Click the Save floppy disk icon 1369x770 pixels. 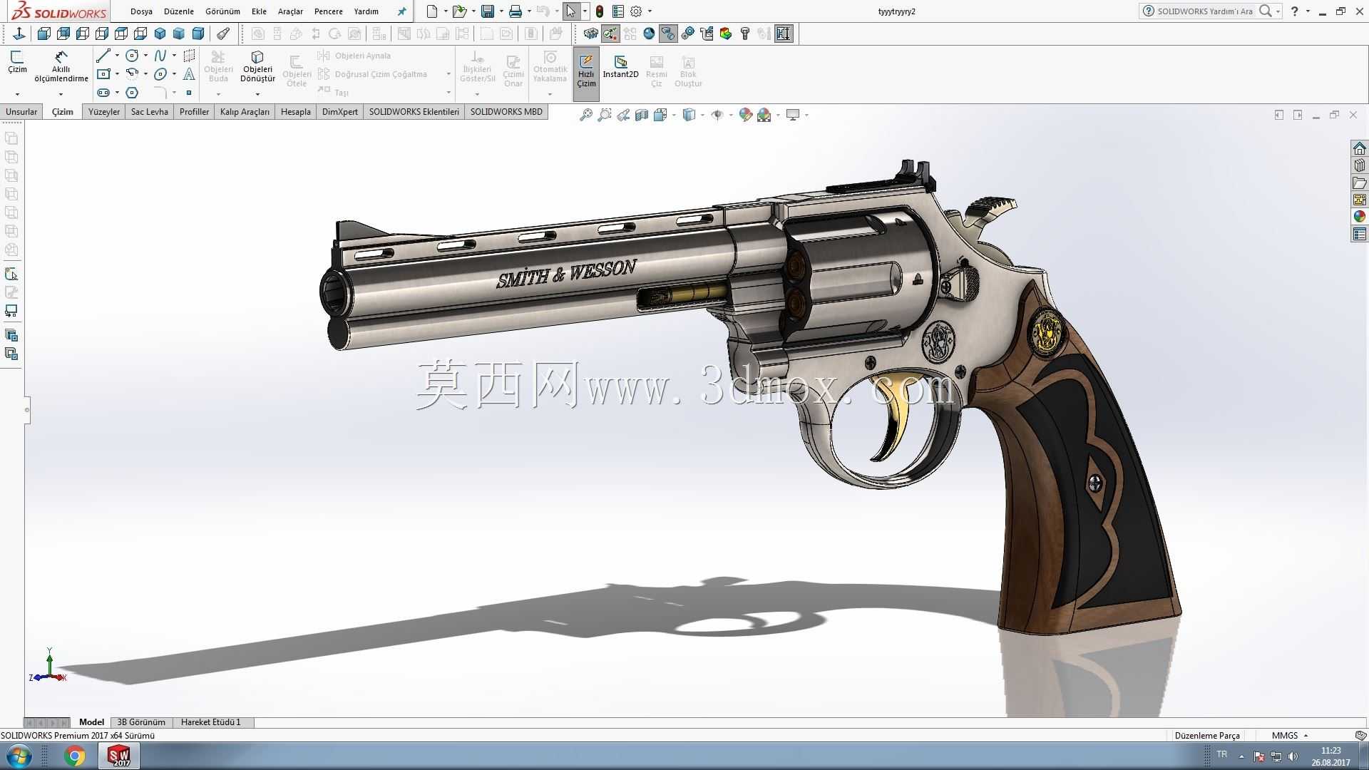click(x=488, y=11)
